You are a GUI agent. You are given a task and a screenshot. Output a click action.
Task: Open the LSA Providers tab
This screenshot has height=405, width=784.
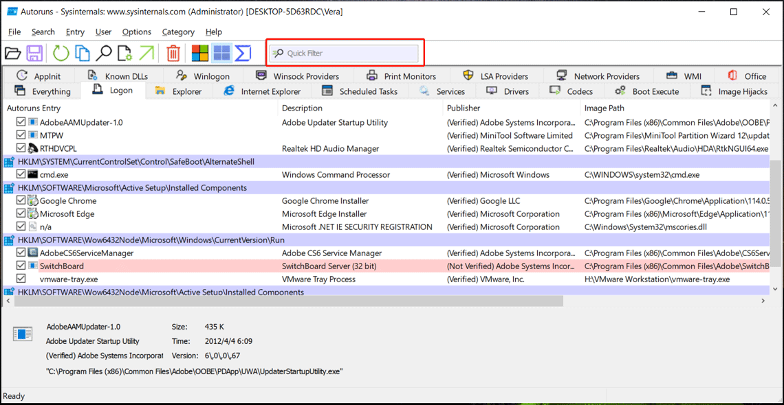click(x=495, y=76)
